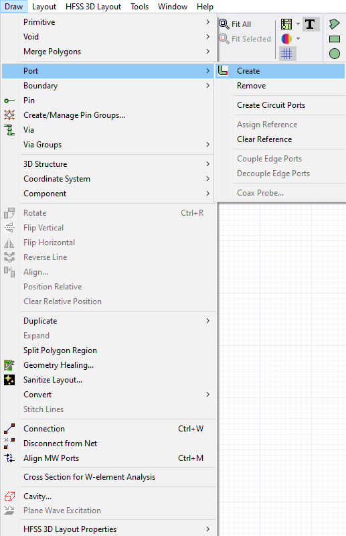Select the draw circle tool icon
The image size is (346, 536).
335,54
